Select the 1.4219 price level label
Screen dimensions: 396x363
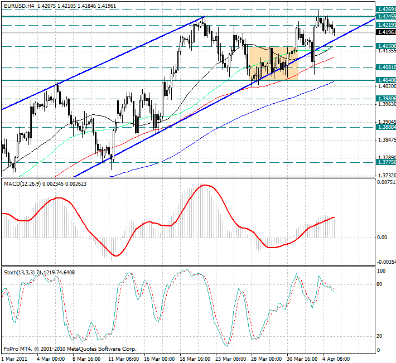click(x=386, y=25)
